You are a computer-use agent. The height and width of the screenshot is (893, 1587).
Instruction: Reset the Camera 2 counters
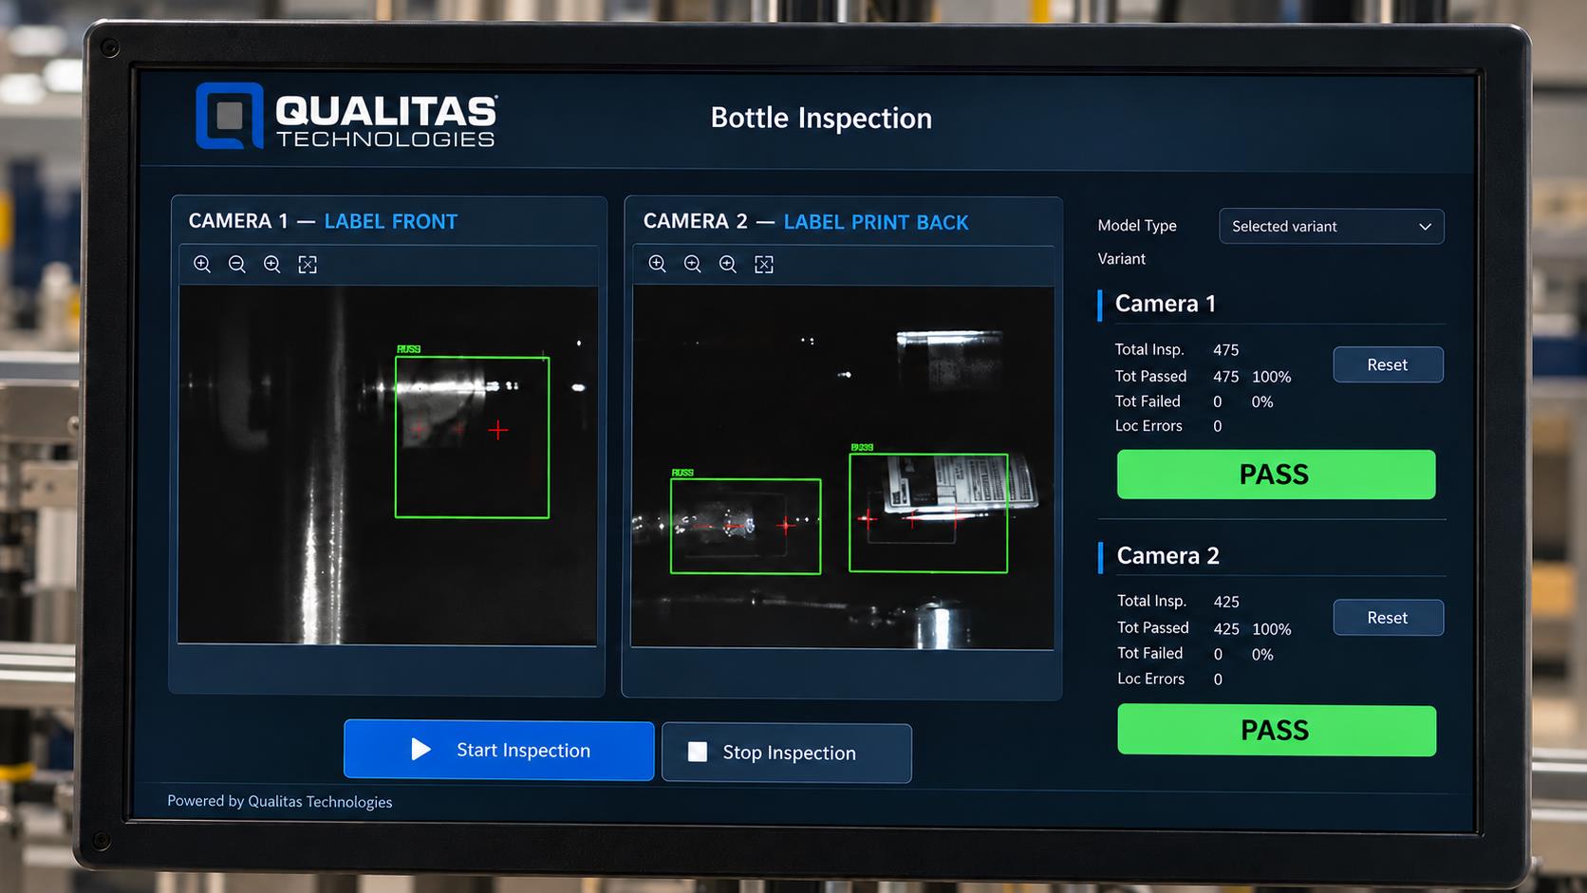pos(1388,618)
